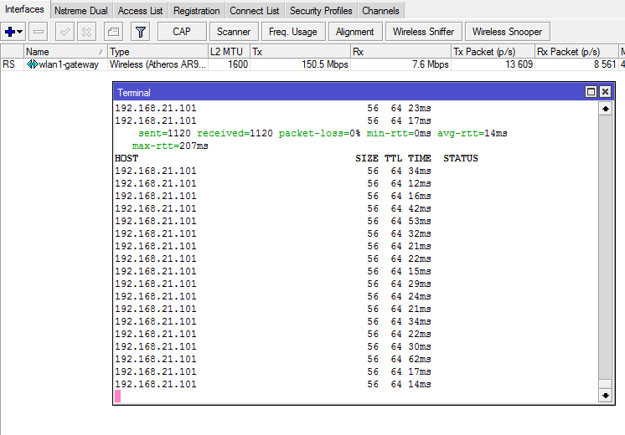Sort by Rx Packet (p/s) column

click(x=576, y=52)
